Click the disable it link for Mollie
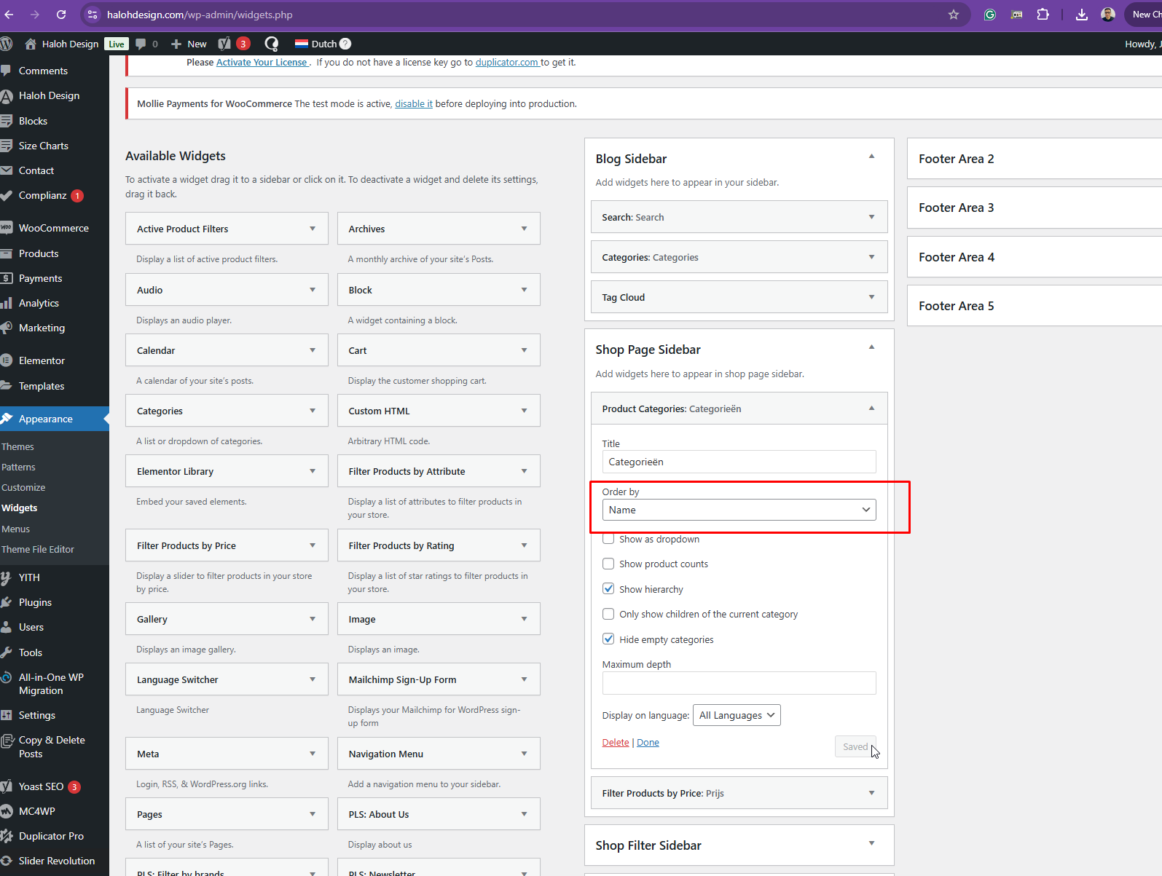The image size is (1162, 876). click(x=414, y=103)
